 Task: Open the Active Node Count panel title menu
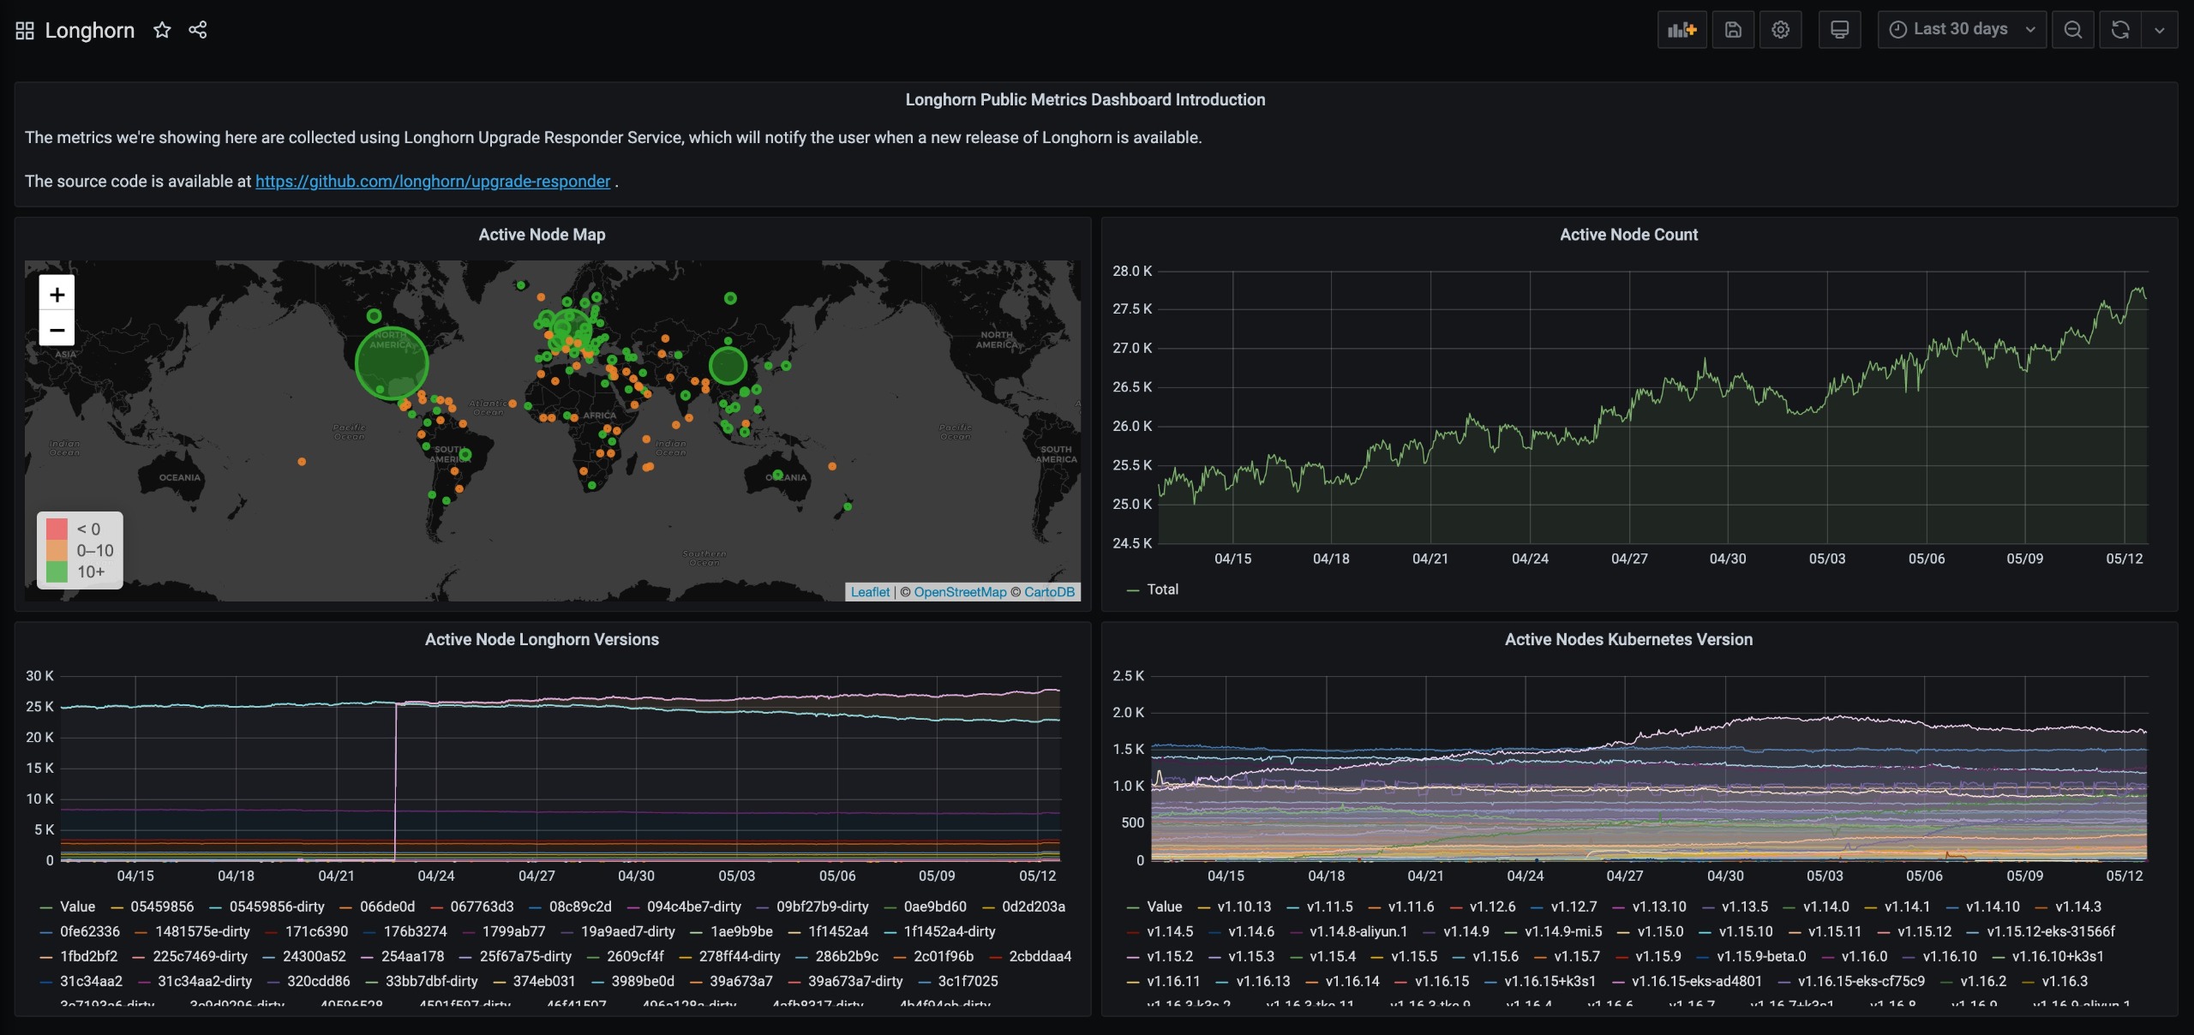click(x=1628, y=235)
